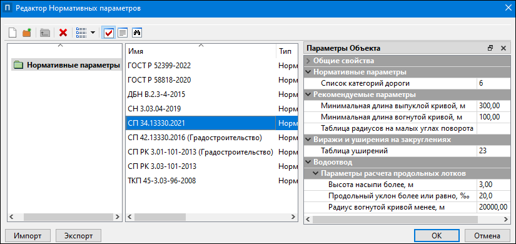This screenshot has height=244, width=516.
Task: Click tree panel scroll left arrow
Action: tap(11, 217)
